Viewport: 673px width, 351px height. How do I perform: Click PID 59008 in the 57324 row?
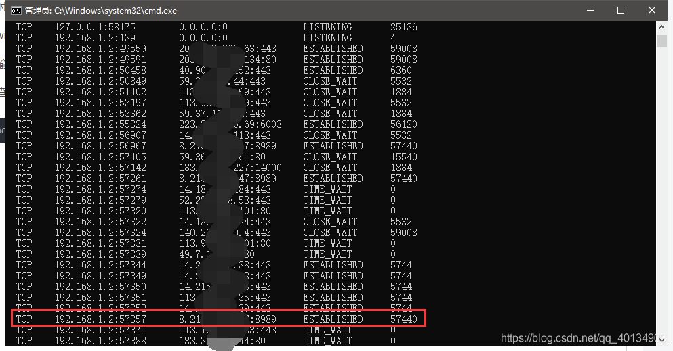click(403, 233)
